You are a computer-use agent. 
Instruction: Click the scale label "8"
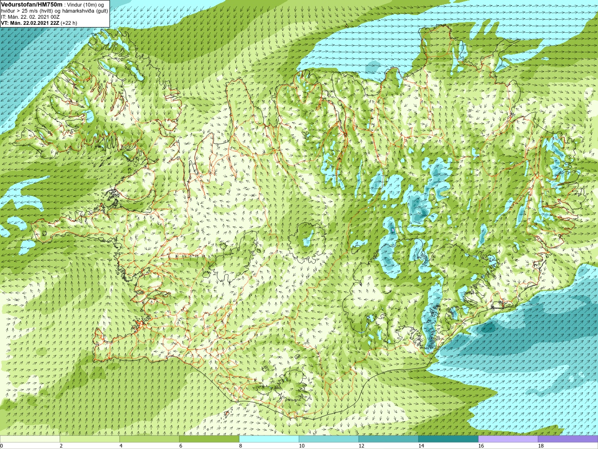(241, 446)
